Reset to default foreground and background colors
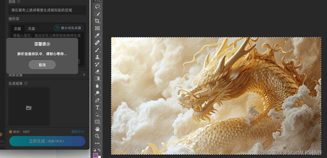Image resolution: width=327 pixels, height=158 pixels. (x=94, y=150)
